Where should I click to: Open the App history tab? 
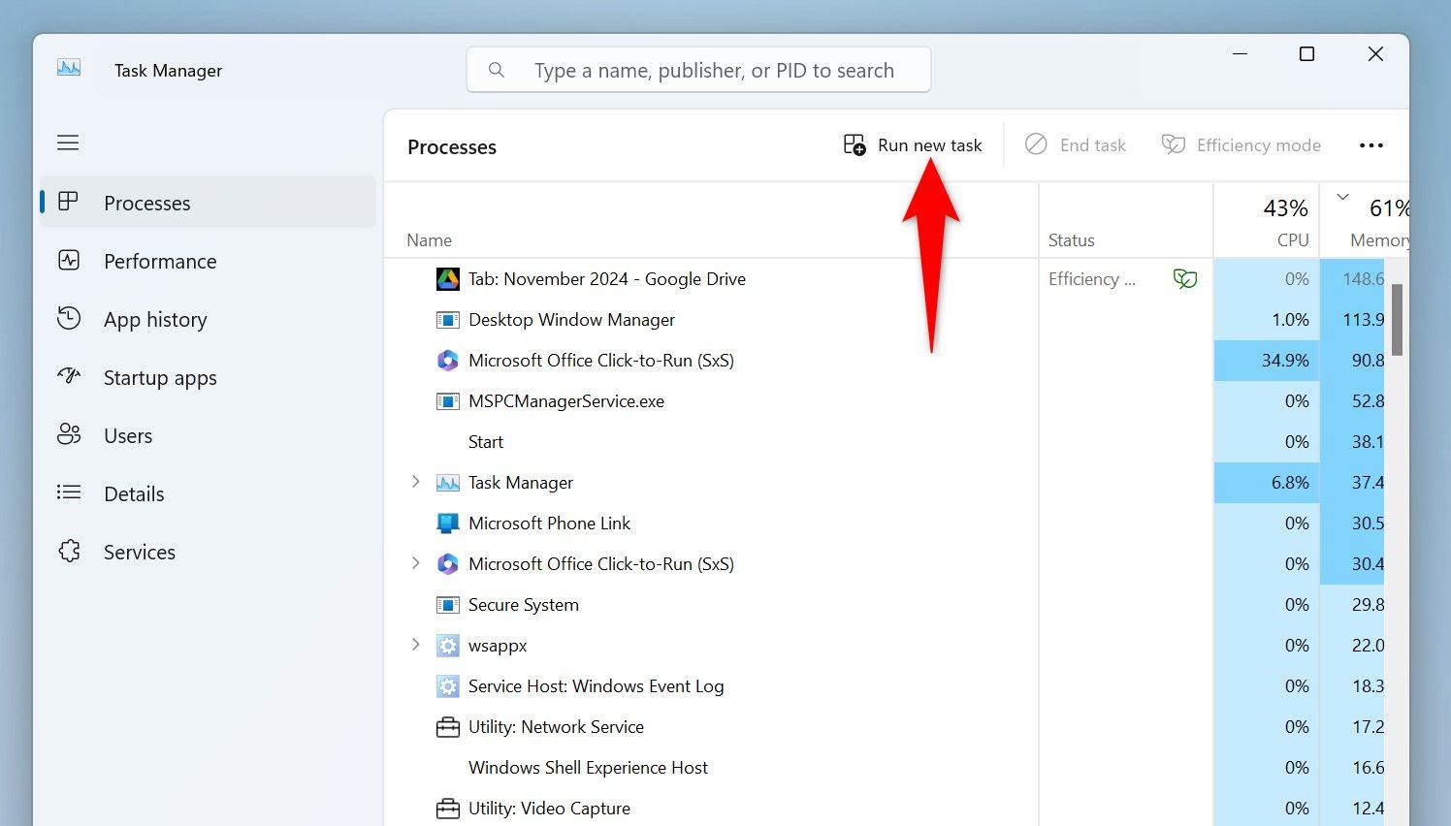coord(155,320)
